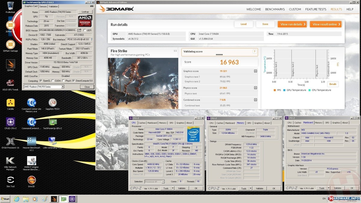Click the BIOS export share icon in GPU-Z
The image size is (361, 203).
[x=79, y=30]
